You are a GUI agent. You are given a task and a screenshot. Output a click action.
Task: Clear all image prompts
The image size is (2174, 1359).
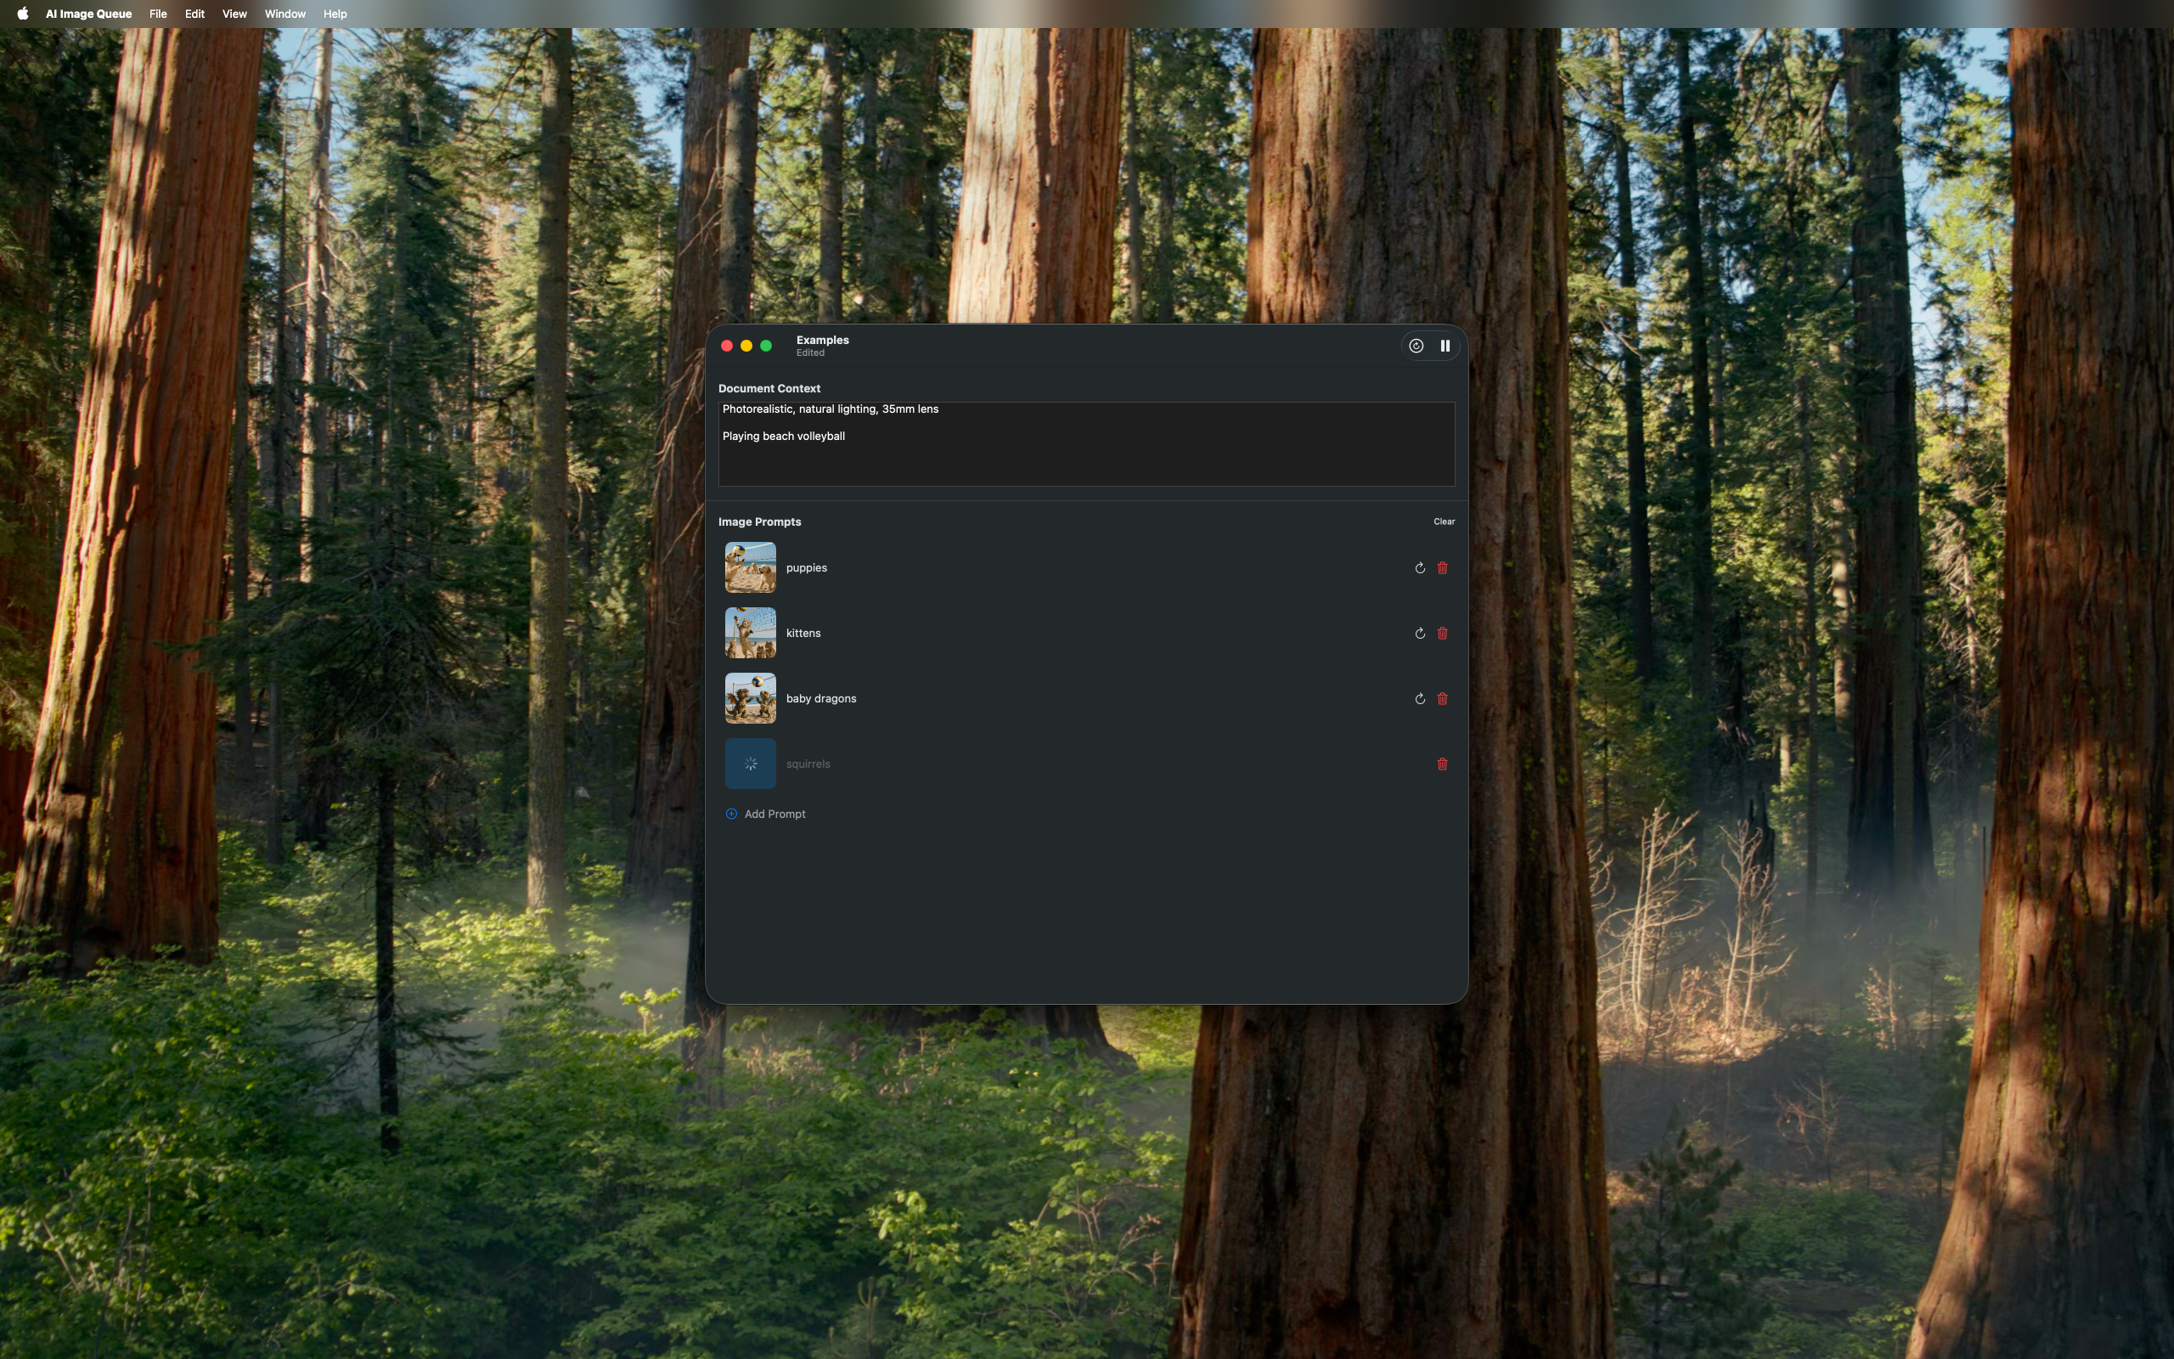tap(1444, 522)
